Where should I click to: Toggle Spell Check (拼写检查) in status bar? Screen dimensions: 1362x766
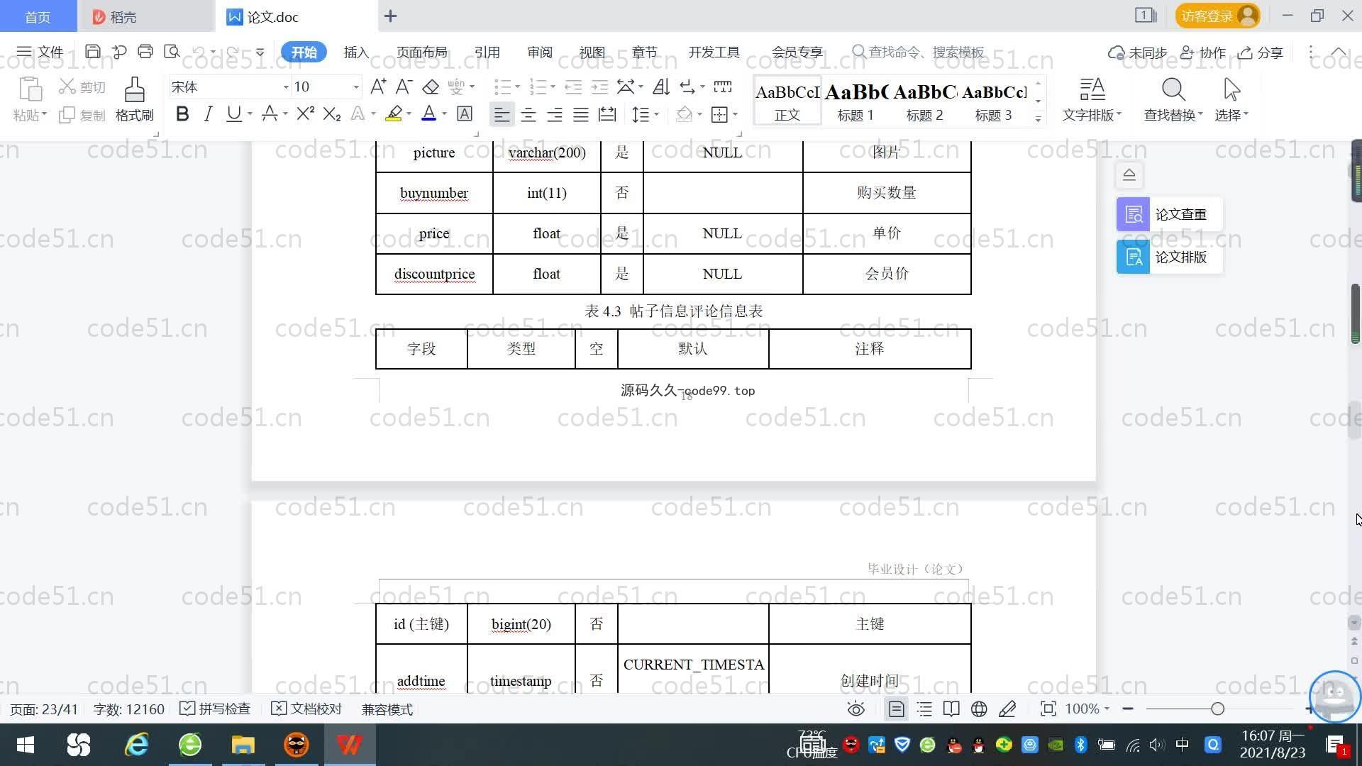pyautogui.click(x=216, y=709)
